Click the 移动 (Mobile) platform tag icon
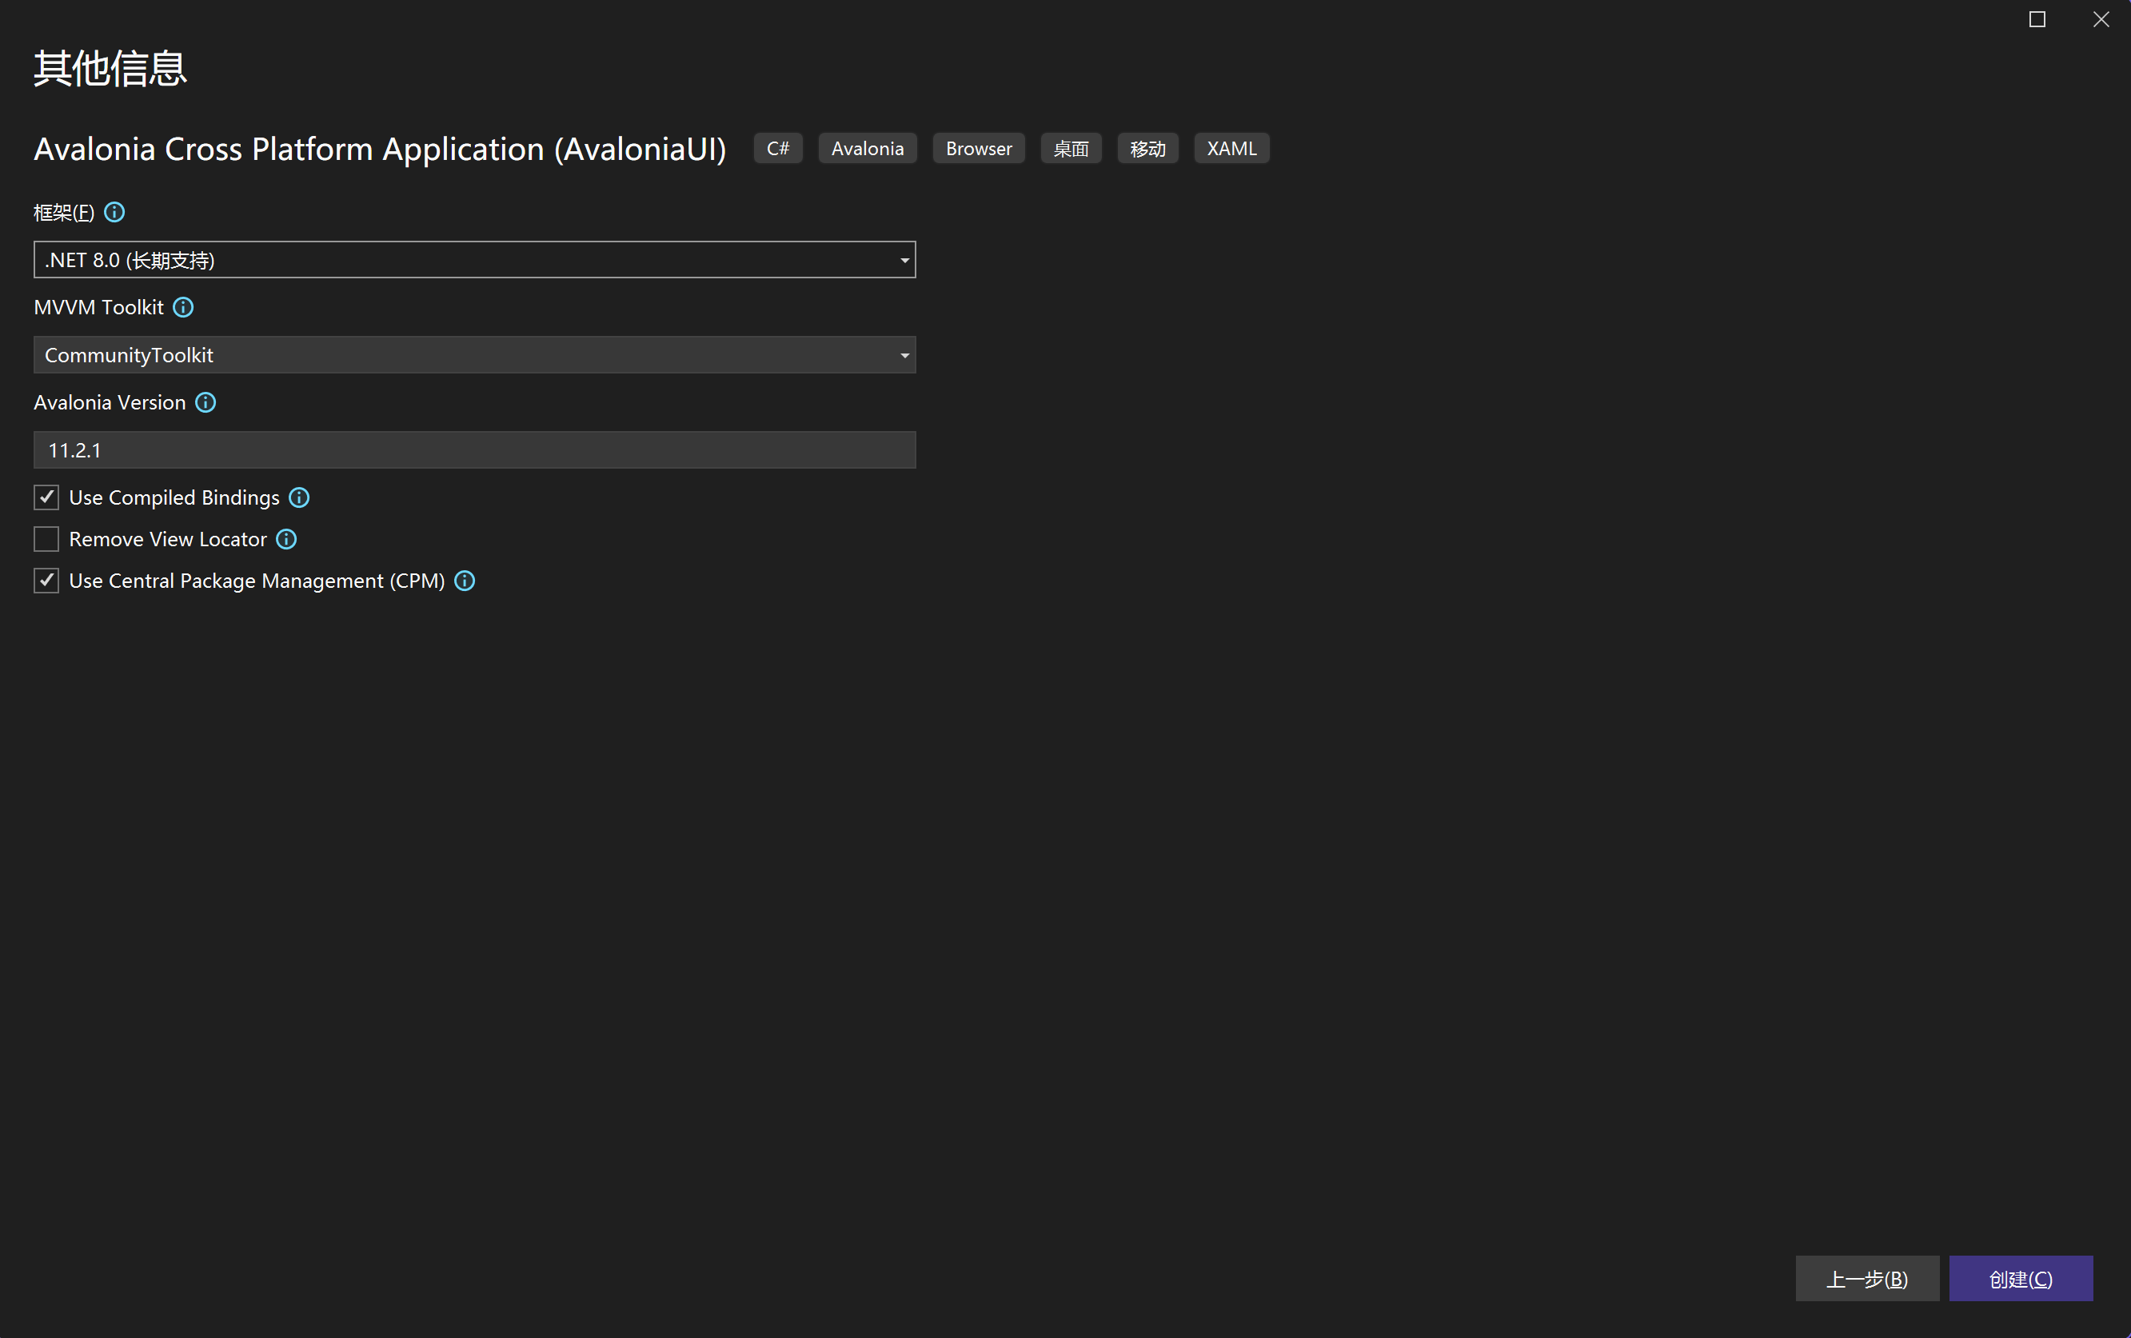Screen dimensions: 2131x1338 click(x=1148, y=146)
